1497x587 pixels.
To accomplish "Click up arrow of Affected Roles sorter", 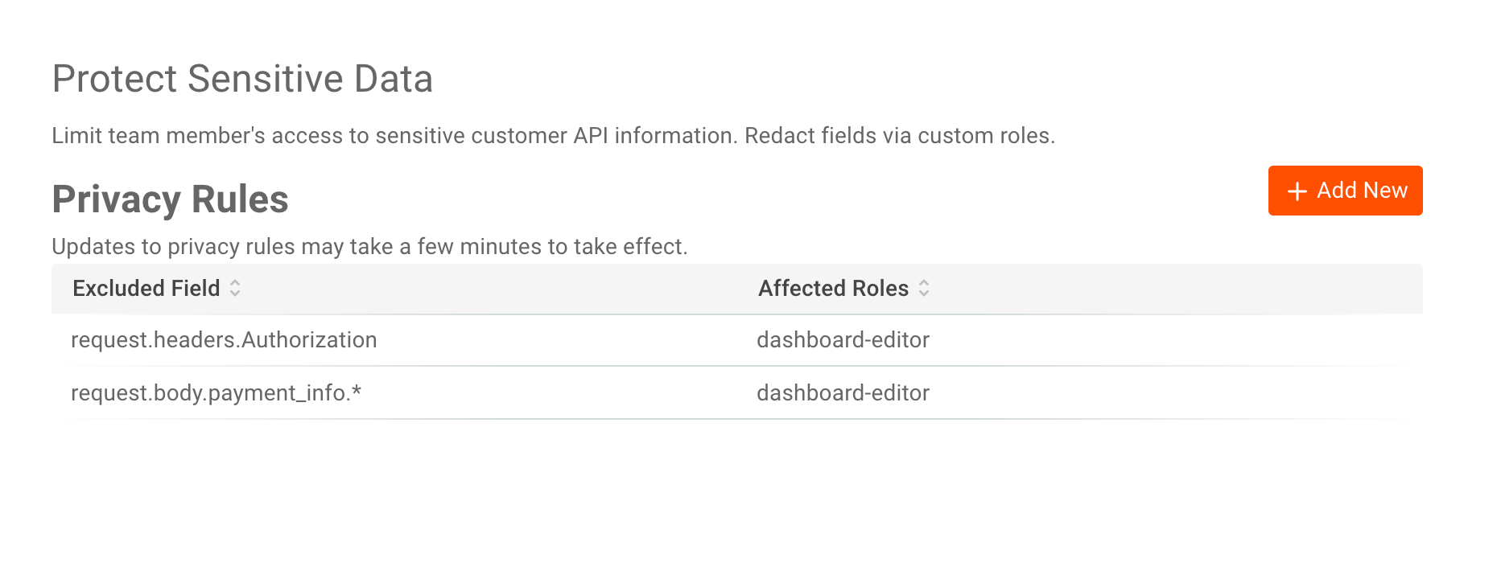I will coord(924,282).
